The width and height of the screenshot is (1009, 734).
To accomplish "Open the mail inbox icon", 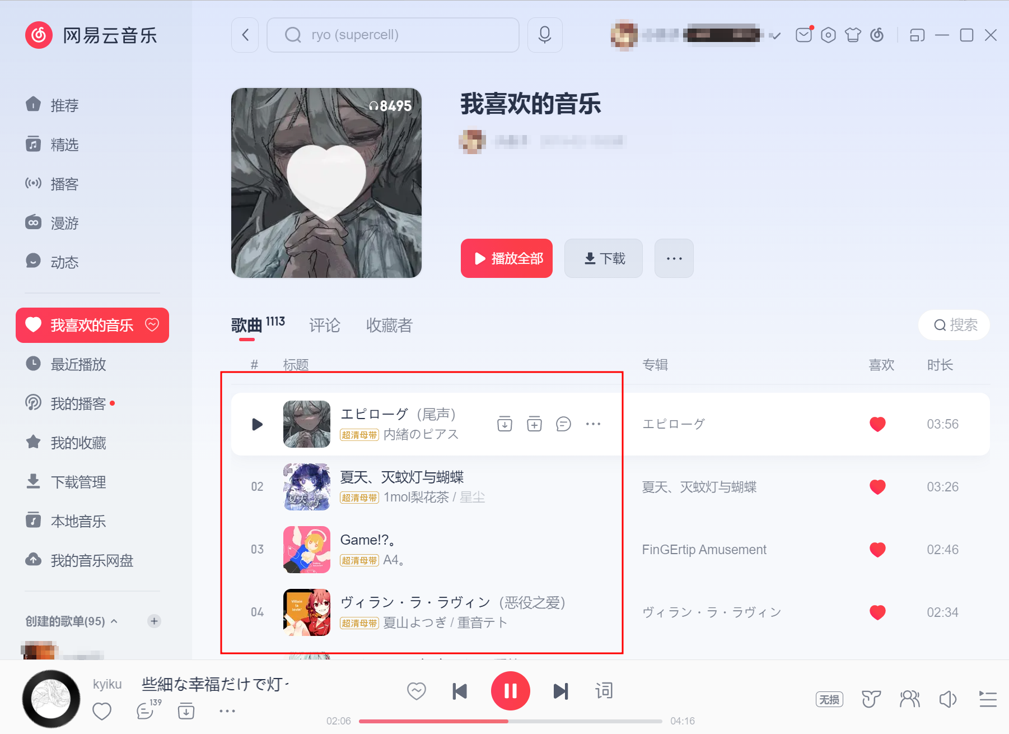I will point(804,35).
